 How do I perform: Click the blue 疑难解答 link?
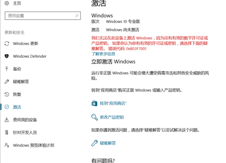pyautogui.click(x=108, y=143)
